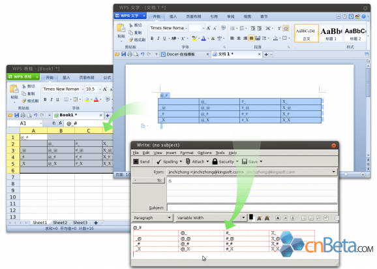The image size is (377, 269).
Task: Click Grow Font icon in WPS Writer
Action: (208, 28)
